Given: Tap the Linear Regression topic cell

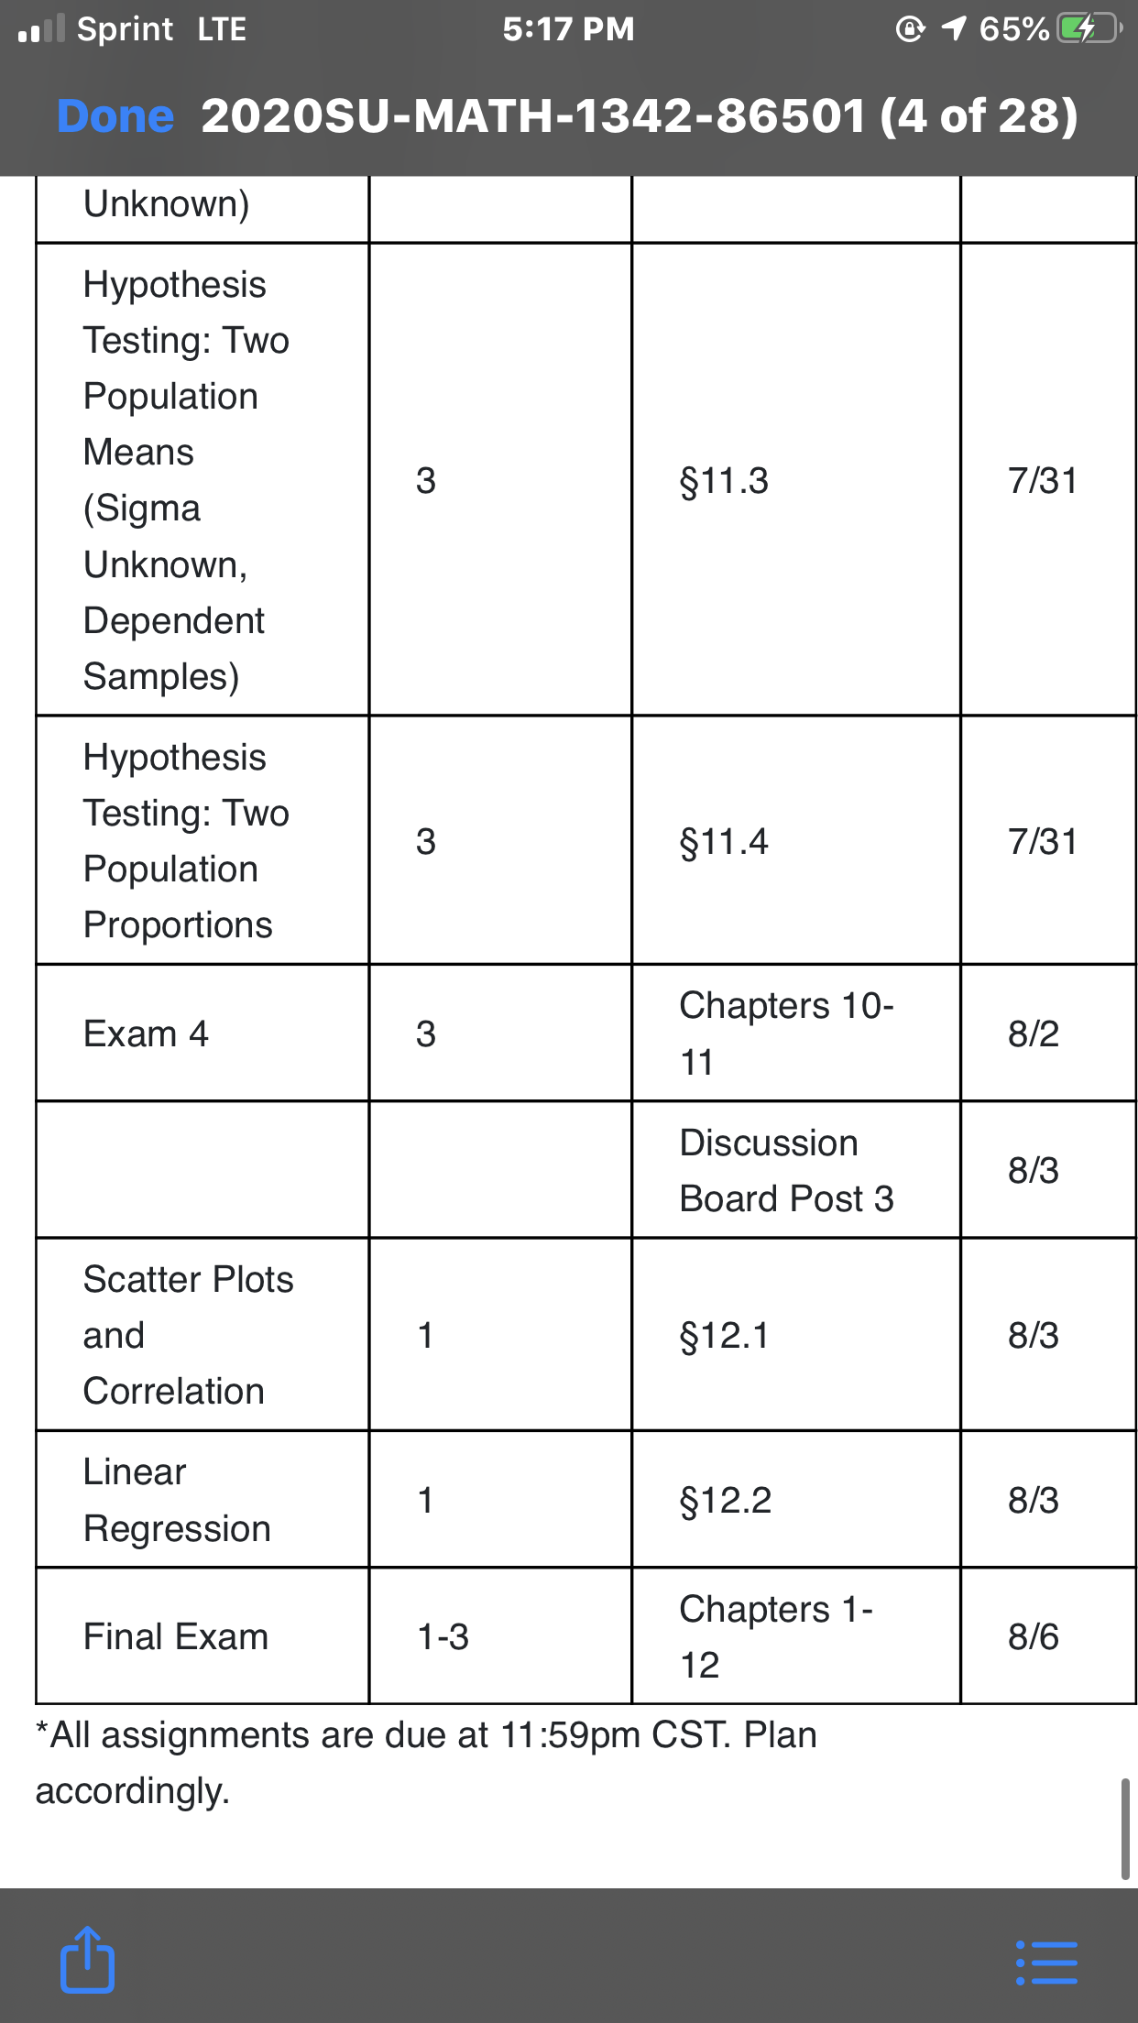Looking at the screenshot, I should (202, 1499).
